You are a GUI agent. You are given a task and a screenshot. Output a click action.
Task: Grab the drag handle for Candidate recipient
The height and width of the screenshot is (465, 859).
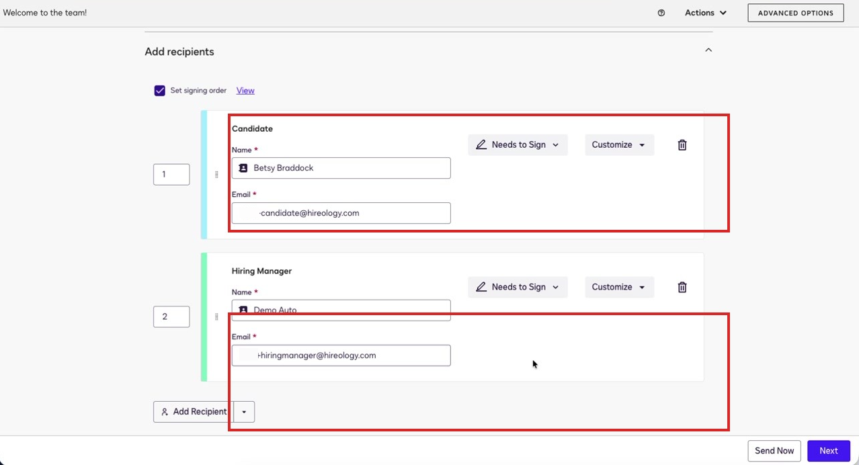tap(216, 175)
